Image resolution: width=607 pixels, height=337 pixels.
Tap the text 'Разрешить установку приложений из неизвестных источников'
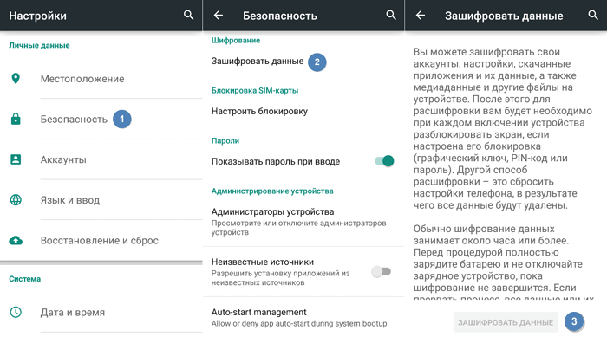coord(280,278)
